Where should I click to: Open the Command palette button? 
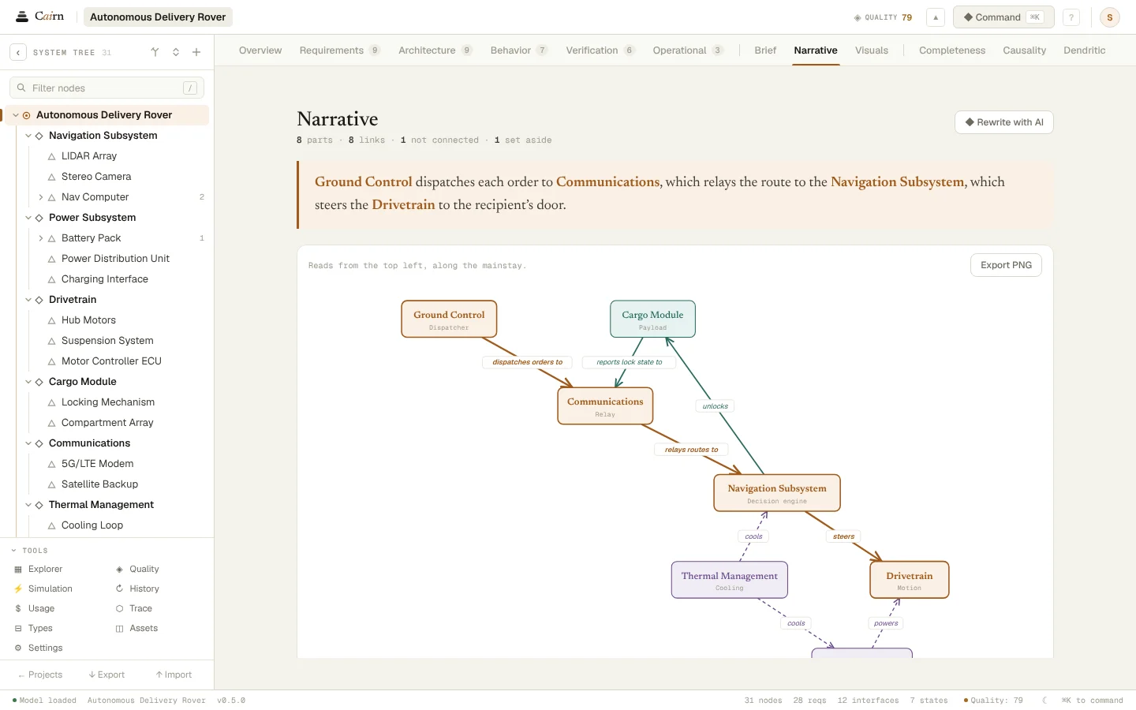coord(1003,17)
